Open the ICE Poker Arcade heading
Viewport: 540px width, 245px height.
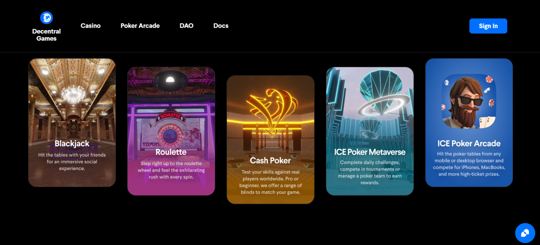pyautogui.click(x=469, y=143)
